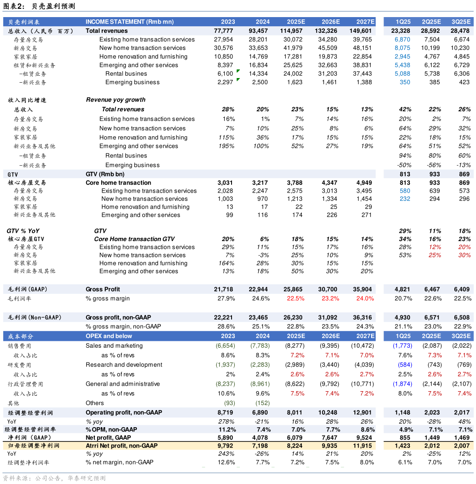Click the 资料来源 source note at bottom
Image resolution: width=476 pixels, height=484 pixels.
[x=54, y=478]
